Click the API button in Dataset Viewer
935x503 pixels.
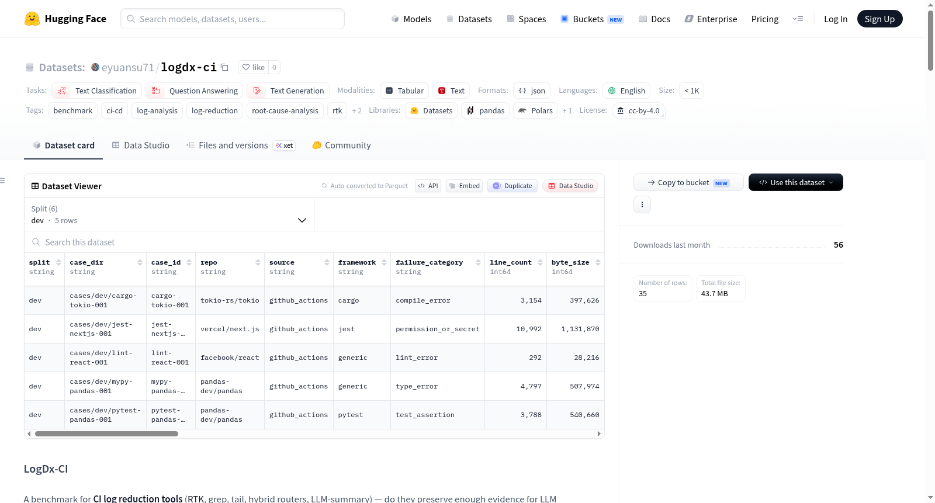click(428, 186)
